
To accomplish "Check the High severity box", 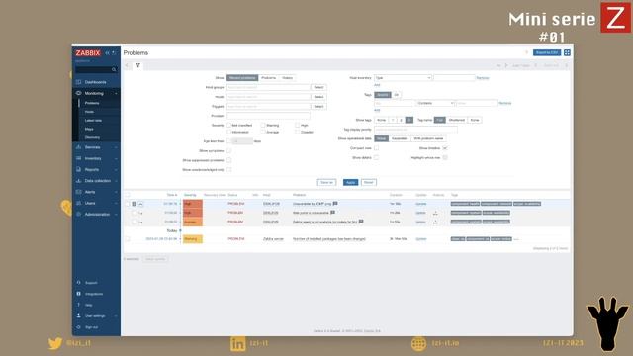I will click(297, 126).
